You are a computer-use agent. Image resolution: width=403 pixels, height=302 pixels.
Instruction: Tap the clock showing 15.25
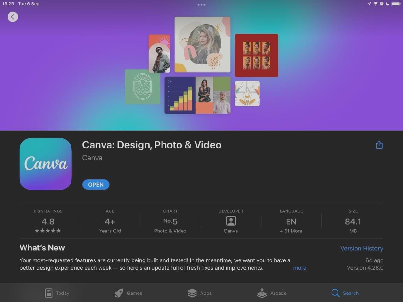coord(8,4)
